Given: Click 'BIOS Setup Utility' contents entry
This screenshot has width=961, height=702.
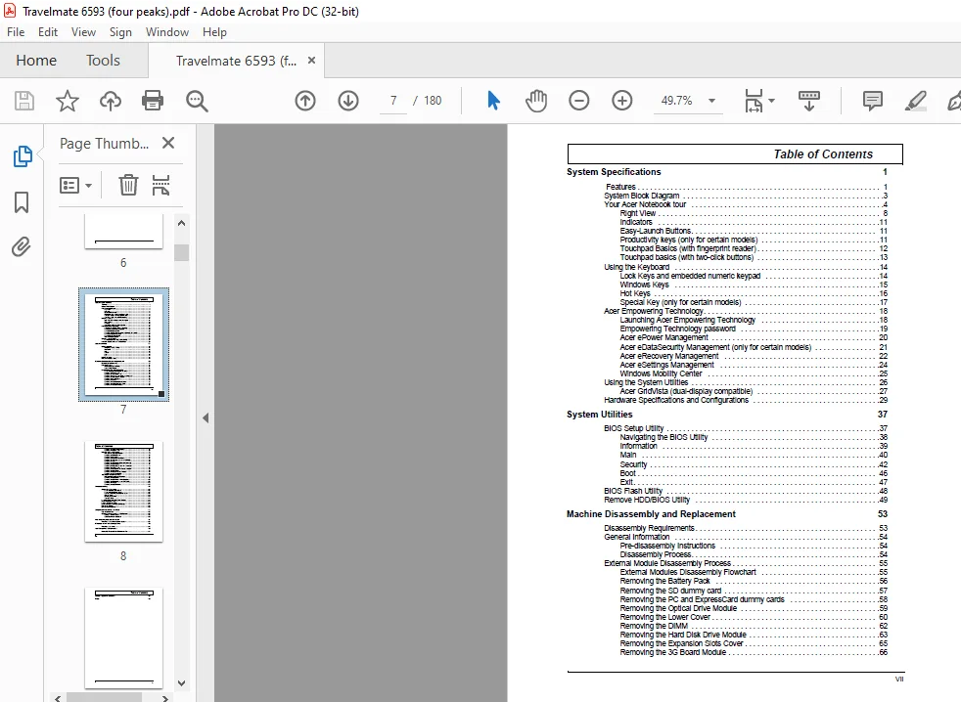Looking at the screenshot, I should (634, 429).
